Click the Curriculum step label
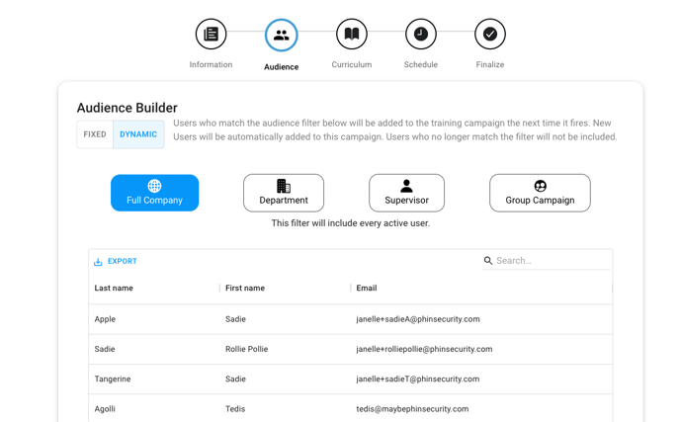This screenshot has height=422, width=680. click(x=352, y=64)
